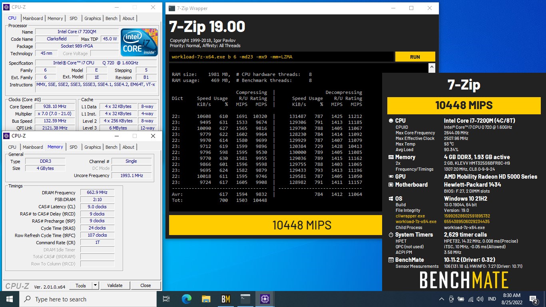546x307 pixels.
Task: Open Bench tab in CPU-Z processor window
Action: pyautogui.click(x=112, y=18)
